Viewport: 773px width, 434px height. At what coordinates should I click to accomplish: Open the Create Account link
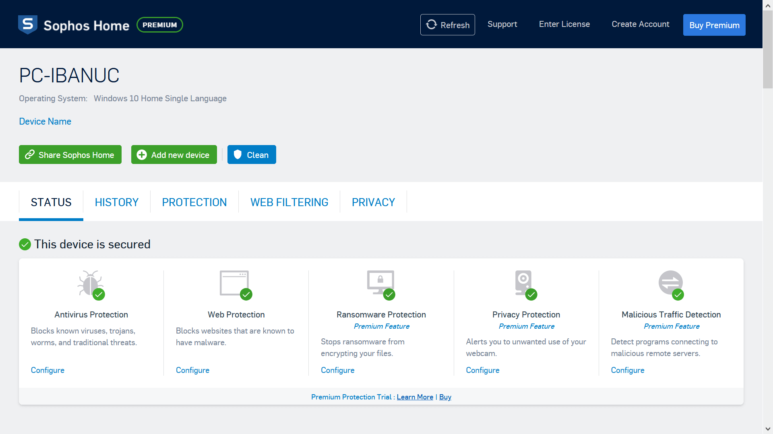[641, 24]
